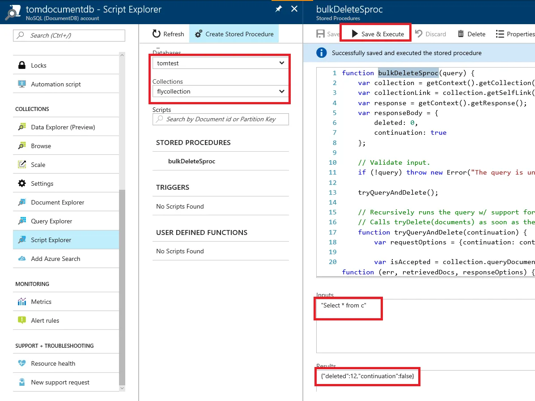Image resolution: width=535 pixels, height=401 pixels.
Task: Go to Document Explorer
Action: (66, 202)
